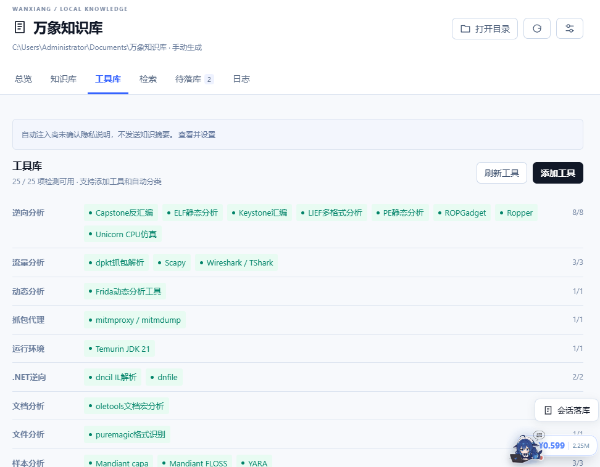
Task: Click the knowledge base path text
Action: coord(107,47)
